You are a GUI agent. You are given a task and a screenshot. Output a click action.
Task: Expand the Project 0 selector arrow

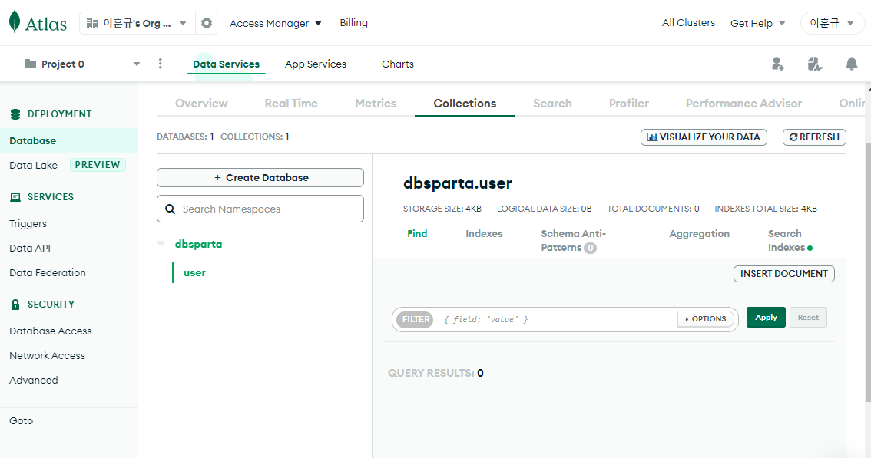pyautogui.click(x=137, y=64)
